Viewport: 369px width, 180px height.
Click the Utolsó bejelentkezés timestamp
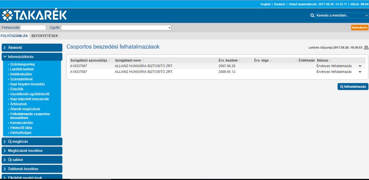coord(317,4)
